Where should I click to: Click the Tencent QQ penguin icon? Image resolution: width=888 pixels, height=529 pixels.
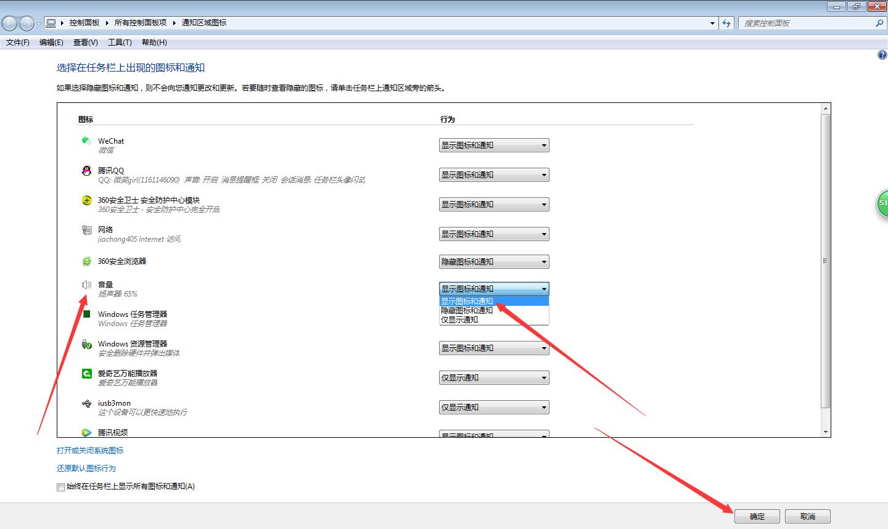pyautogui.click(x=86, y=171)
